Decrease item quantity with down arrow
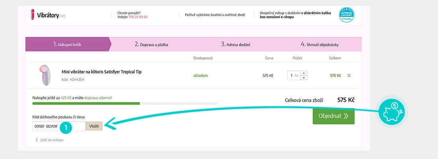This screenshot has height=159, width=438. [x=304, y=78]
